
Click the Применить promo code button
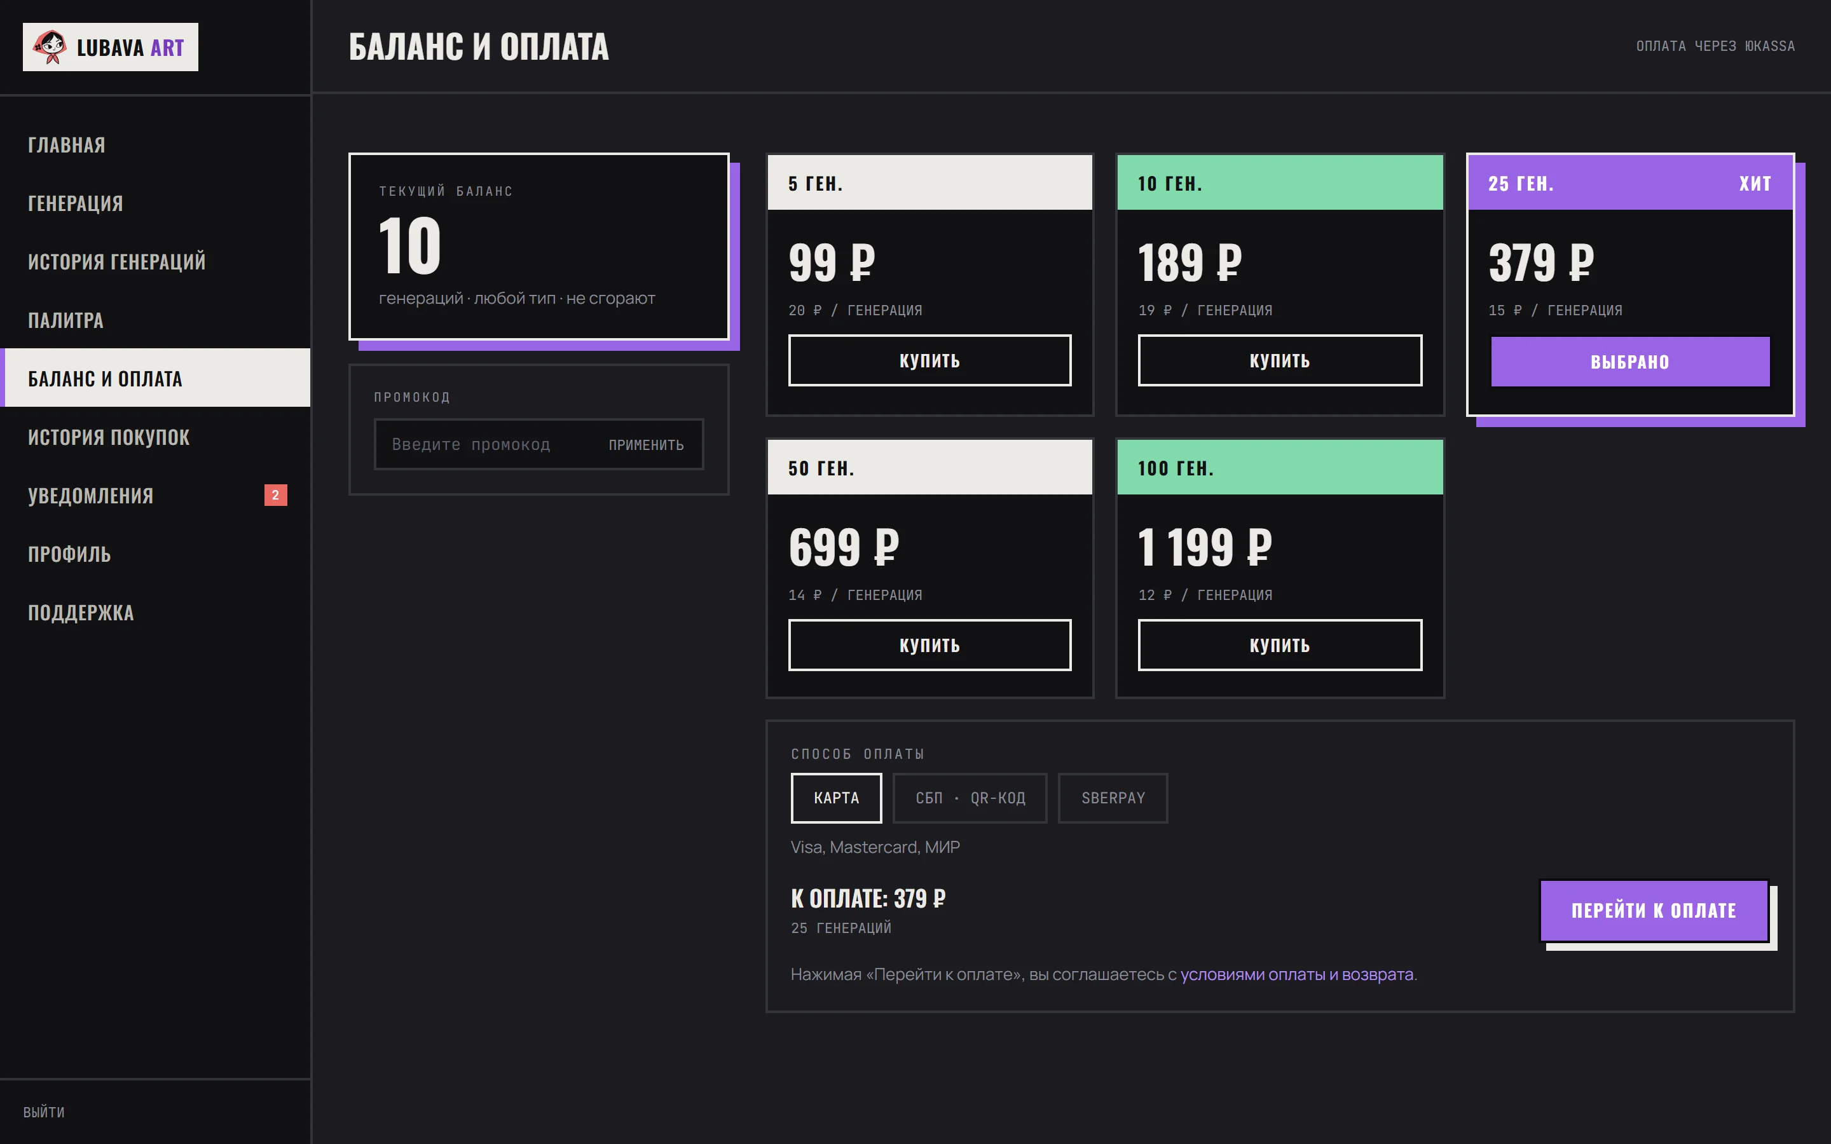click(646, 445)
